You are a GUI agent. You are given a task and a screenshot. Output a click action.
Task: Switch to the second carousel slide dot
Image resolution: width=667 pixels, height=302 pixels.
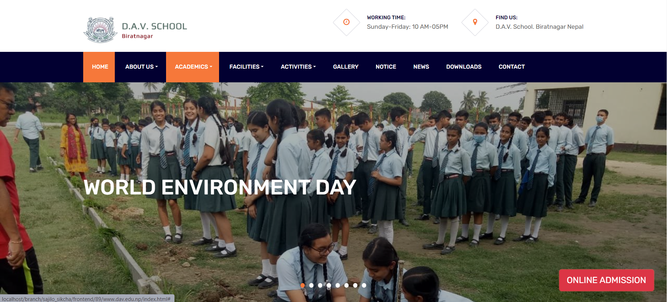tap(311, 286)
